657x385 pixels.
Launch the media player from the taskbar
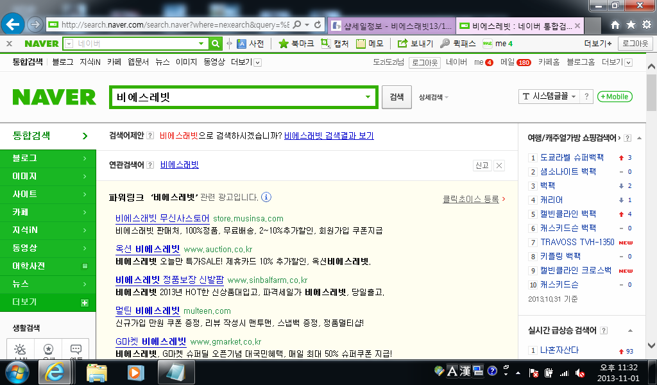pos(135,372)
